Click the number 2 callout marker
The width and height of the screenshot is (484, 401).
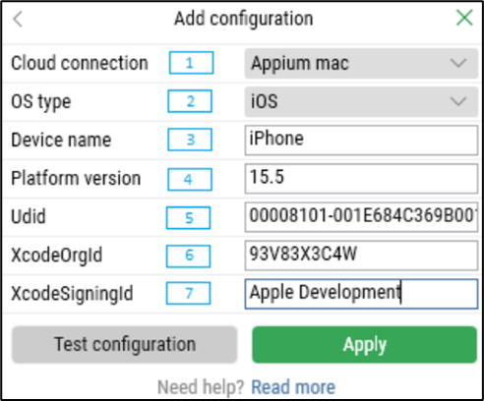coord(190,101)
